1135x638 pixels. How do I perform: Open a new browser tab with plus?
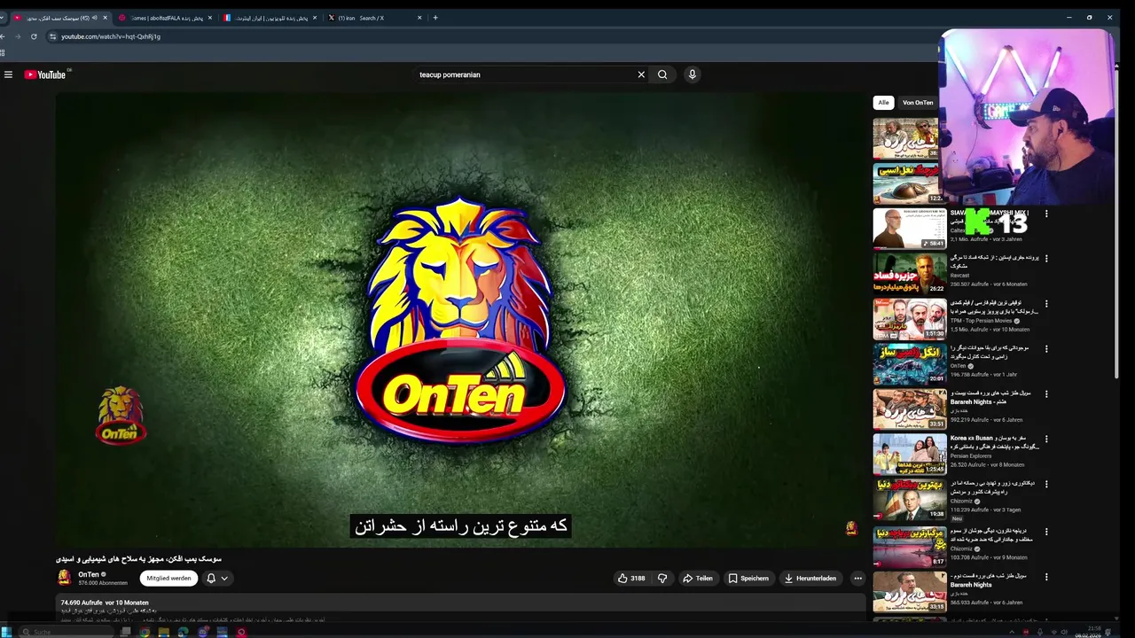pos(434,18)
